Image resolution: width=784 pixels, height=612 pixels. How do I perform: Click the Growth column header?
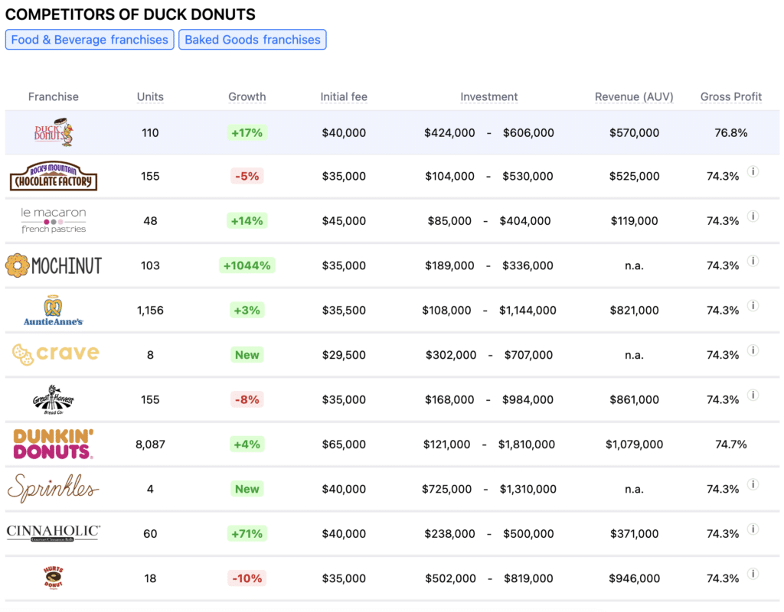click(247, 96)
